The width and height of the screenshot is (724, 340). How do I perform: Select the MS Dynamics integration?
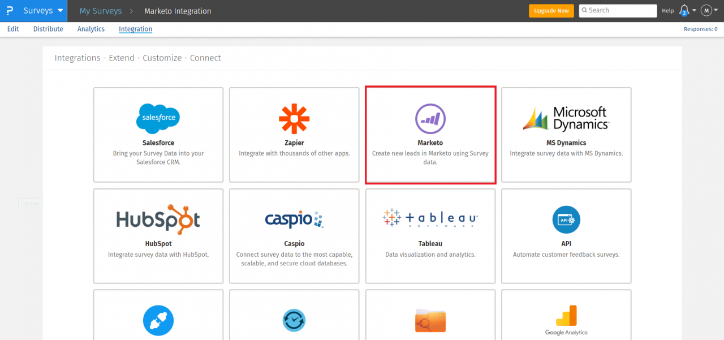point(566,118)
